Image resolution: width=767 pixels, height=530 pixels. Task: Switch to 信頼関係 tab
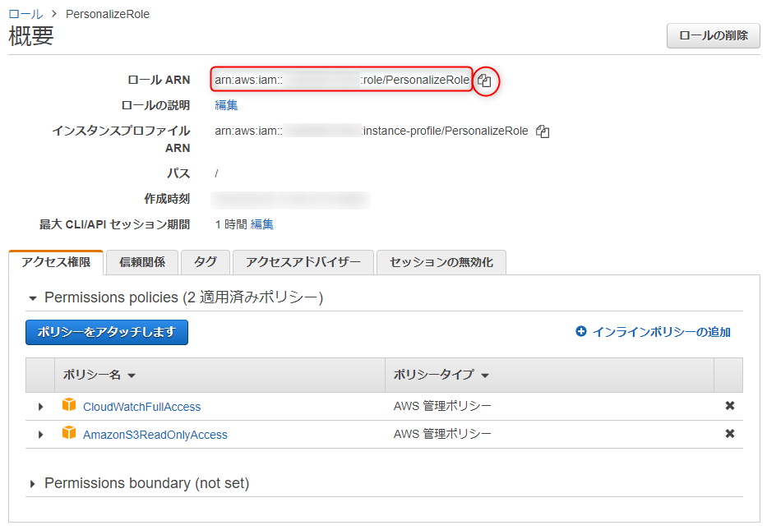[142, 263]
